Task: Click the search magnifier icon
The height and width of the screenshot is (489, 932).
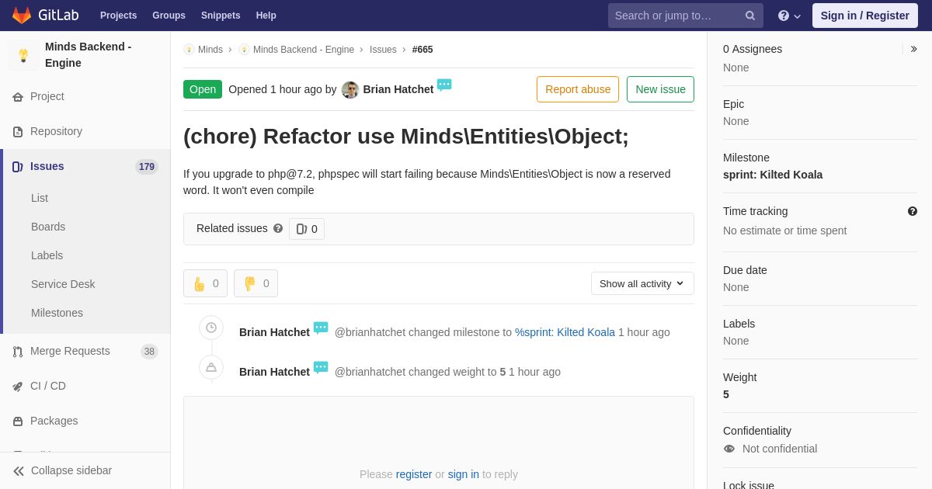Action: (x=749, y=16)
